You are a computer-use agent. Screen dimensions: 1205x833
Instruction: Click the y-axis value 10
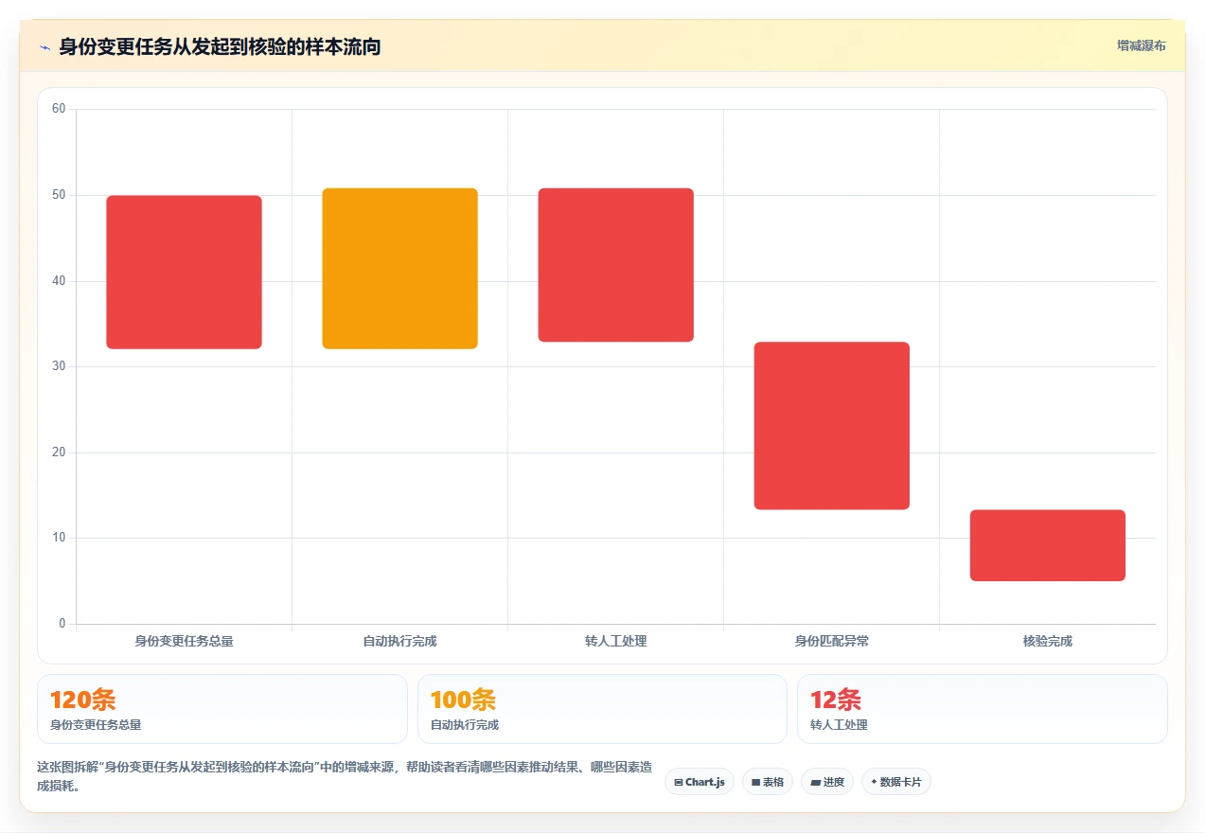(59, 538)
